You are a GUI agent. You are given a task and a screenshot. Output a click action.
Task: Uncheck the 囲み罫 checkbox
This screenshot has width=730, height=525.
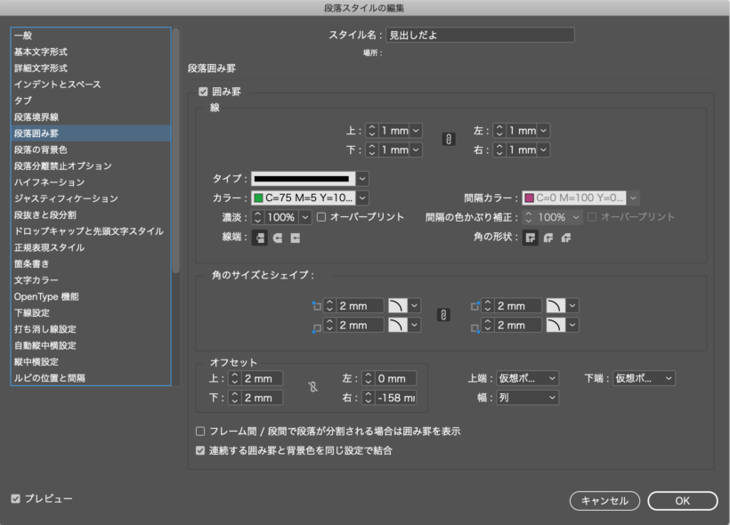click(203, 91)
